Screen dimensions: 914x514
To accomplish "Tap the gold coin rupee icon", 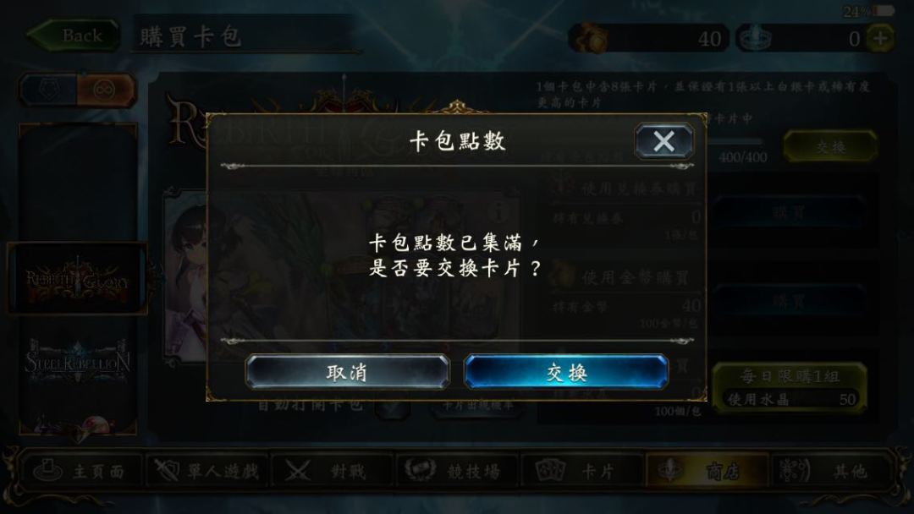I will 589,38.
